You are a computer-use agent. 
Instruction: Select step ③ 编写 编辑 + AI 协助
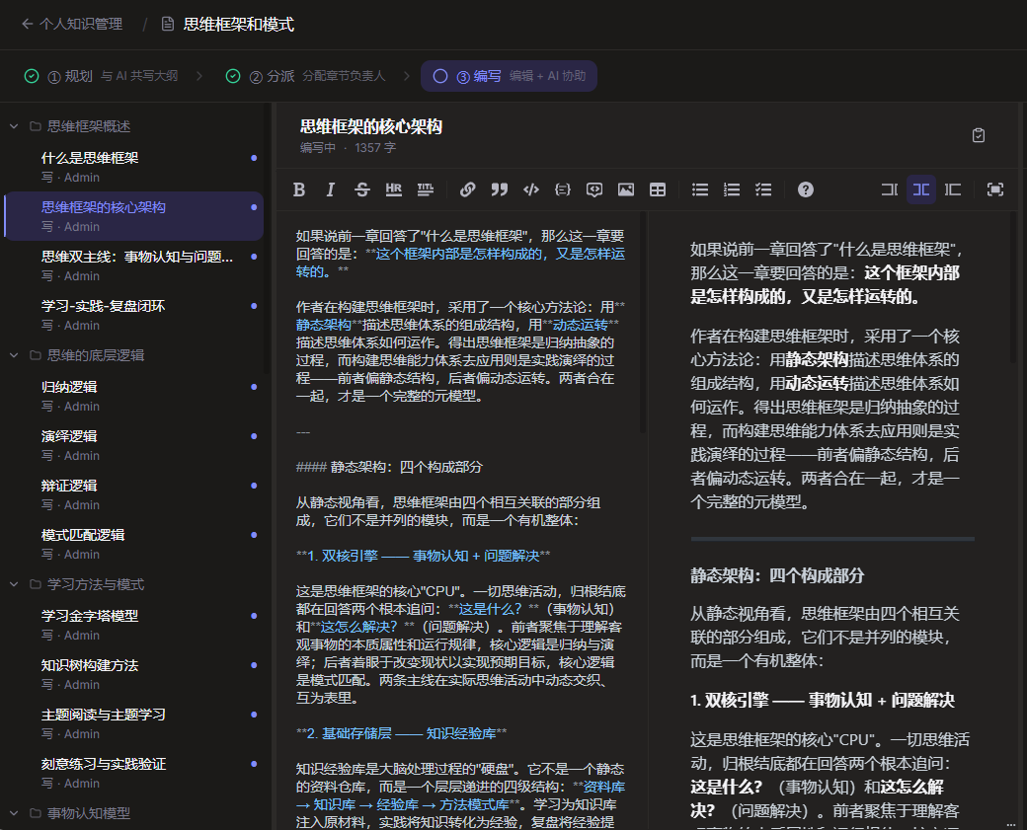509,76
